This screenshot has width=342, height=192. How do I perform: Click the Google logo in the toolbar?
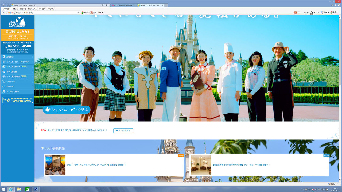(9, 13)
